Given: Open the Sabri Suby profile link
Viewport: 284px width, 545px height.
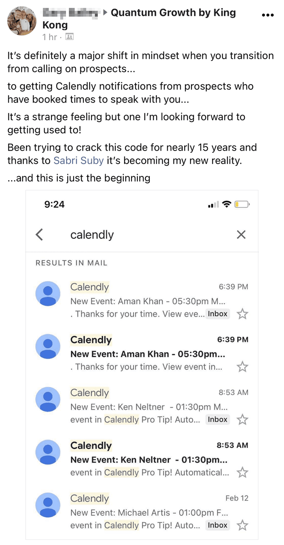Looking at the screenshot, I should tap(79, 160).
